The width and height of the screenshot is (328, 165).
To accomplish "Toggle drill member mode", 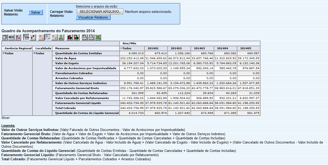I will [x=41, y=37].
